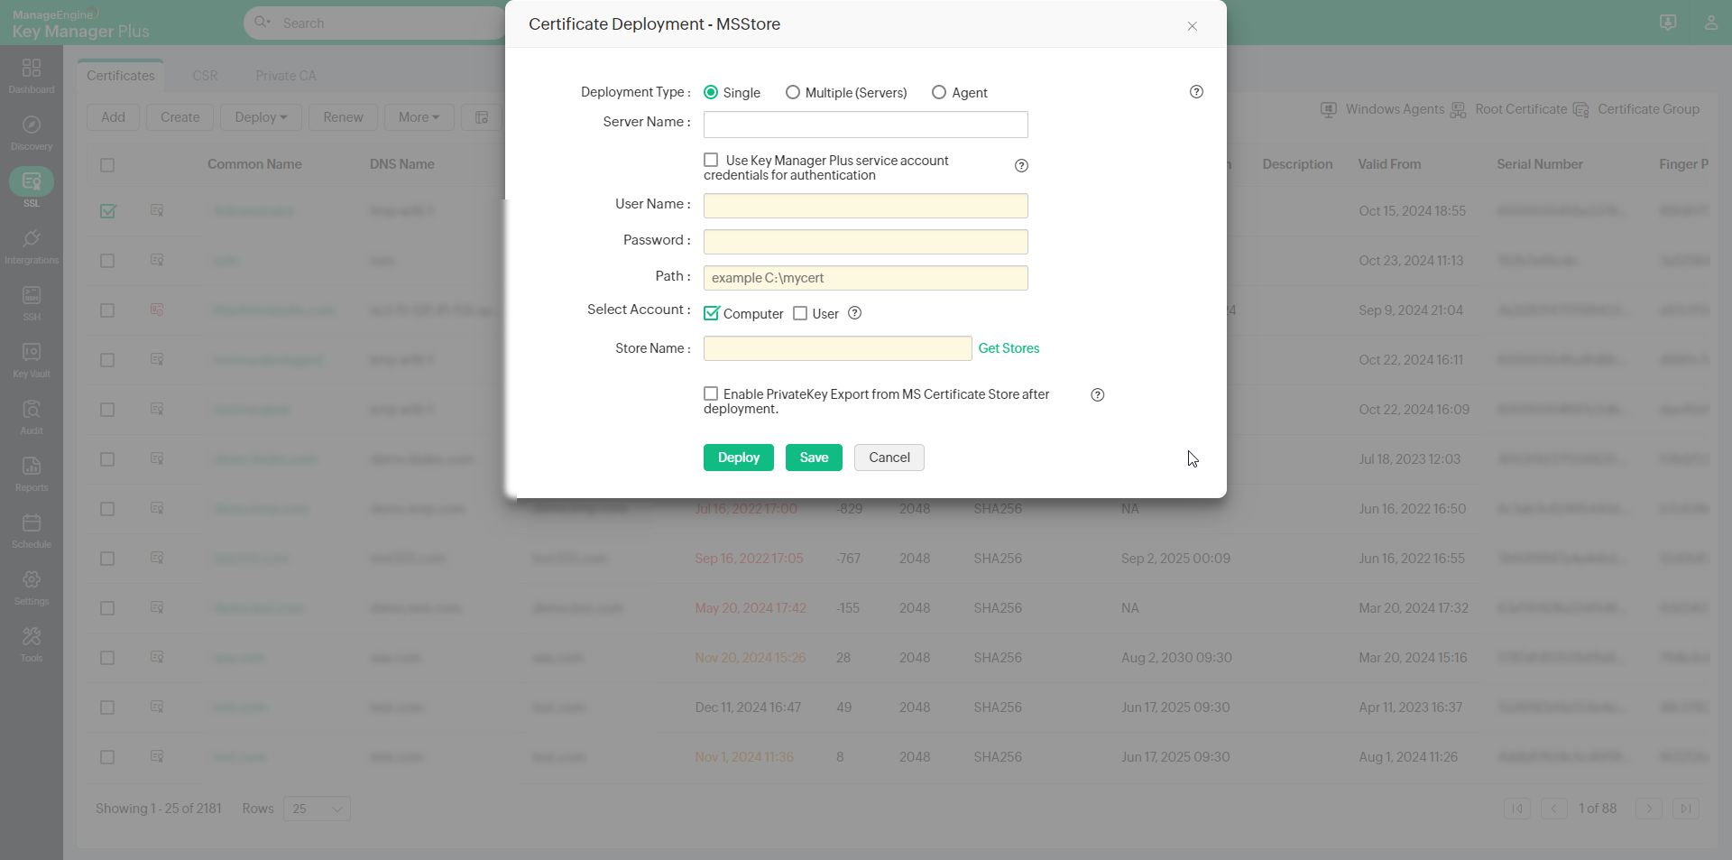Click the Get Stores link
1732x860 pixels.
pos(1009,348)
